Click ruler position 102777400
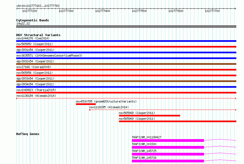Screen dimensions: 244x164 (103, 11)
